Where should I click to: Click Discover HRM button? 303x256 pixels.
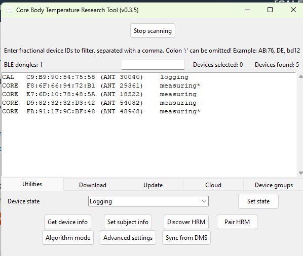click(186, 222)
